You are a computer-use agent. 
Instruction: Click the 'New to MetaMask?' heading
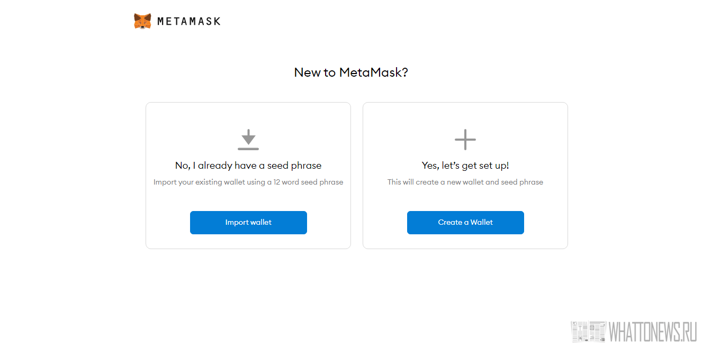point(351,72)
